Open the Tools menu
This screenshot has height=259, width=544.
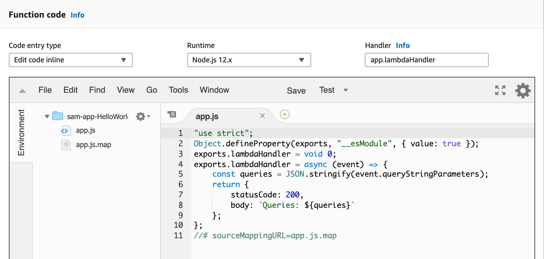point(178,90)
